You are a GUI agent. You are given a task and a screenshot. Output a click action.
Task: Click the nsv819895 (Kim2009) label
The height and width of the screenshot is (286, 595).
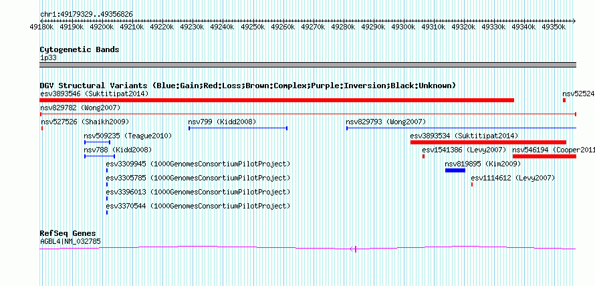click(x=482, y=164)
